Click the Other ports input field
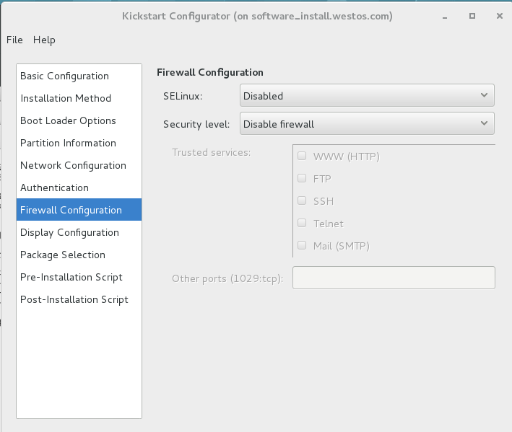 pos(394,278)
